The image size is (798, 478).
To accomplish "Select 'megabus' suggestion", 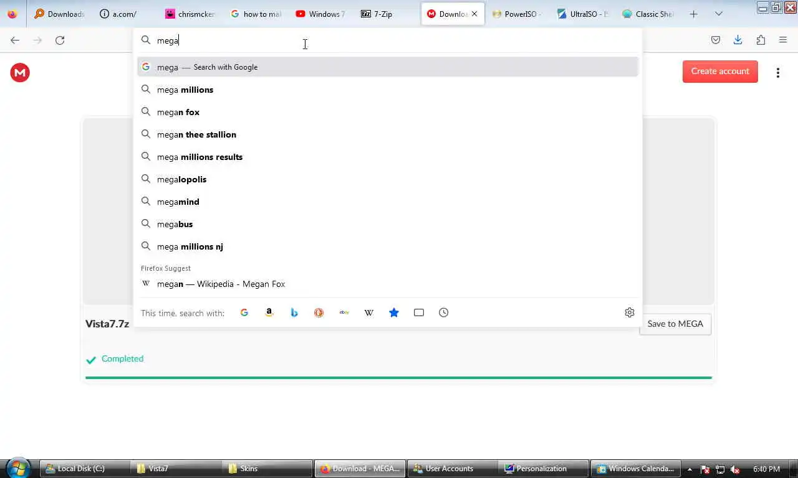I will pyautogui.click(x=388, y=224).
